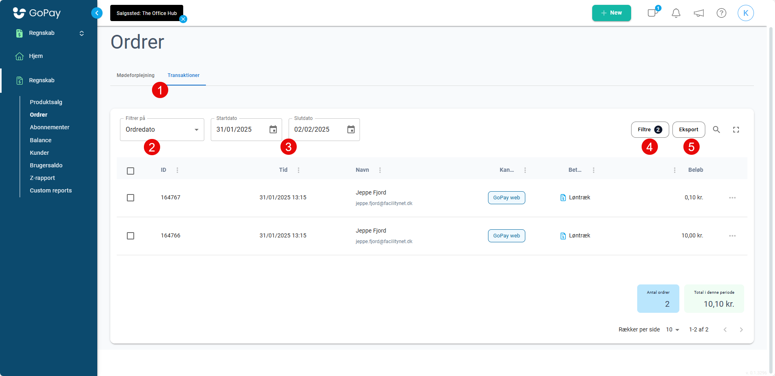Collapse the sidebar with the chevron button
The height and width of the screenshot is (376, 775).
97,13
